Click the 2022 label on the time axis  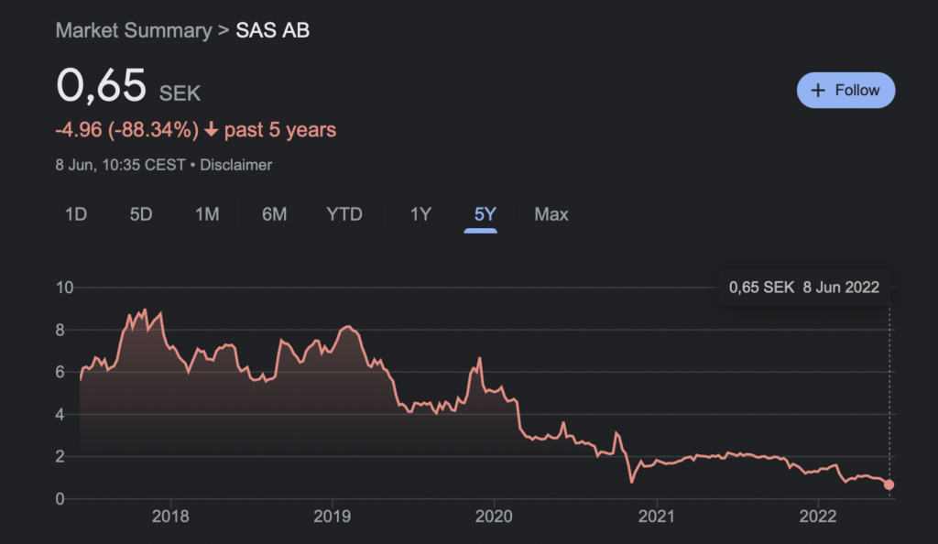tap(818, 517)
